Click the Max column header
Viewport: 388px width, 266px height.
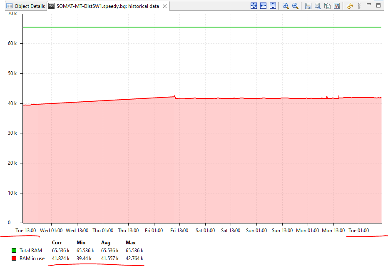pyautogui.click(x=131, y=243)
